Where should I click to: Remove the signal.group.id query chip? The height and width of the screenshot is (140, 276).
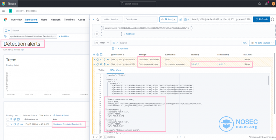[x=188, y=28]
